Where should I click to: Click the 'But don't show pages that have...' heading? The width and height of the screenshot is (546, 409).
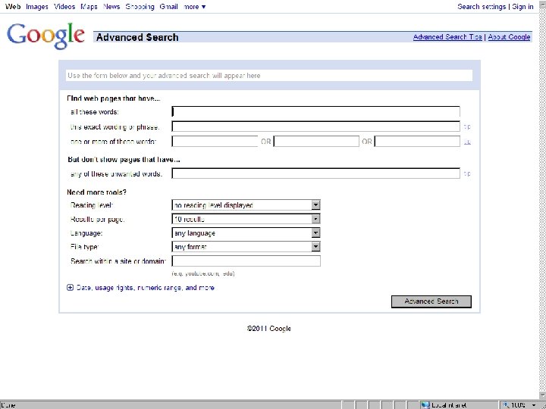(124, 160)
